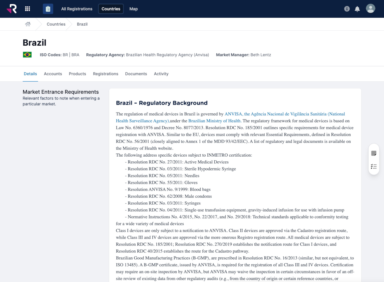Image resolution: width=384 pixels, height=282 pixels.
Task: Open the user profile avatar
Action: (x=370, y=8)
